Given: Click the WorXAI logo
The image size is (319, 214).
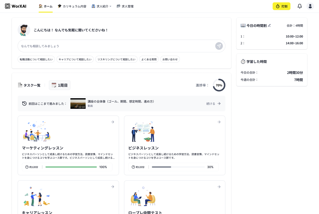Looking at the screenshot, I should coord(15,6).
